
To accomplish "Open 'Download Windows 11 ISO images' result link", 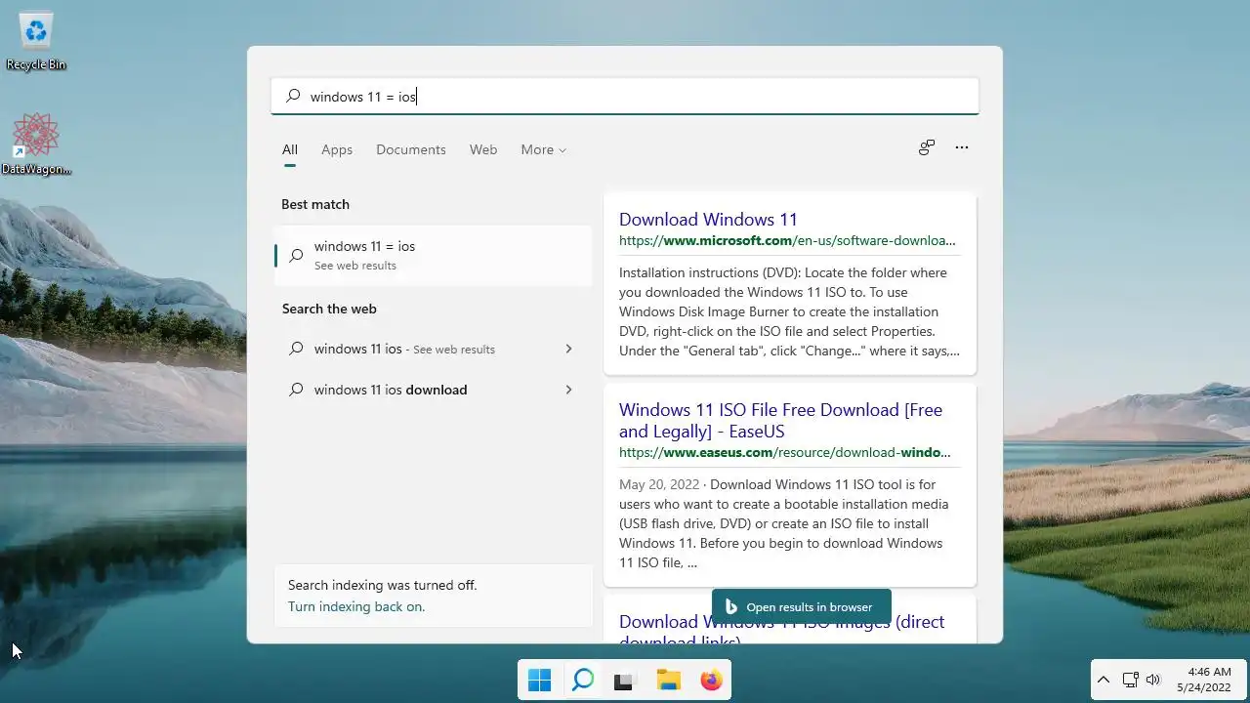I will click(781, 630).
